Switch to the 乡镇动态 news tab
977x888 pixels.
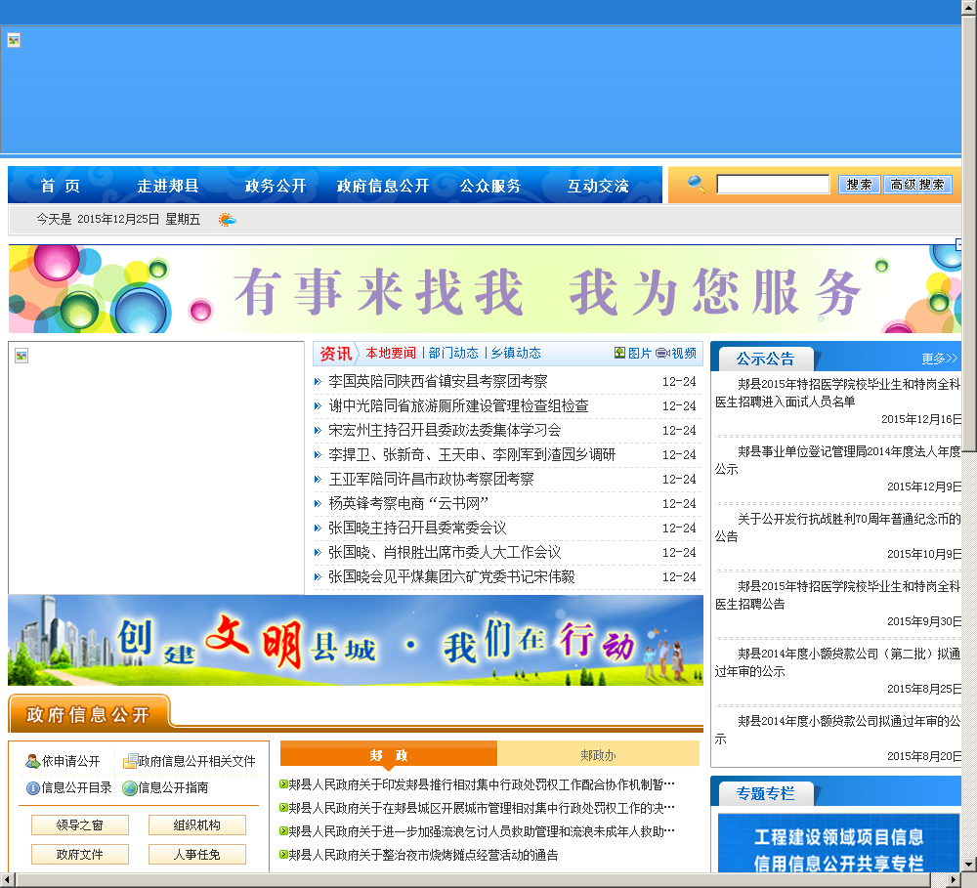[x=516, y=353]
